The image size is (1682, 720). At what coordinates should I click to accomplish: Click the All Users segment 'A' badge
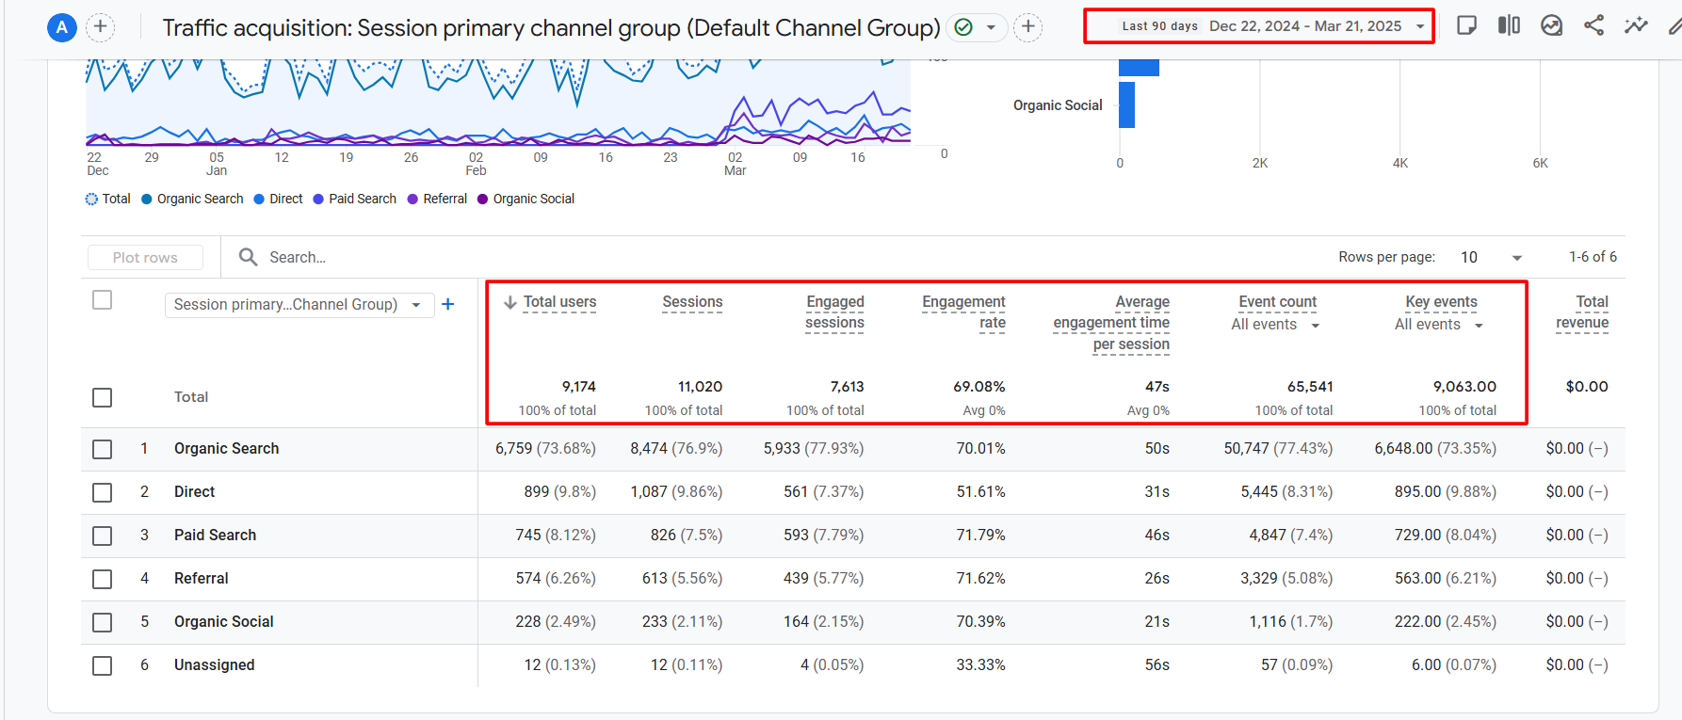click(x=62, y=27)
